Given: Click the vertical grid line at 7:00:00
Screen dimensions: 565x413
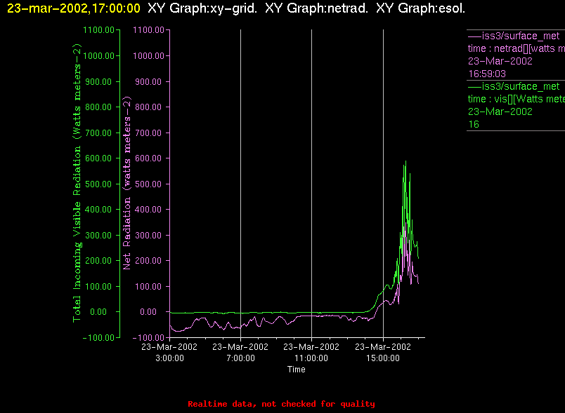Looking at the screenshot, I should [241, 183].
